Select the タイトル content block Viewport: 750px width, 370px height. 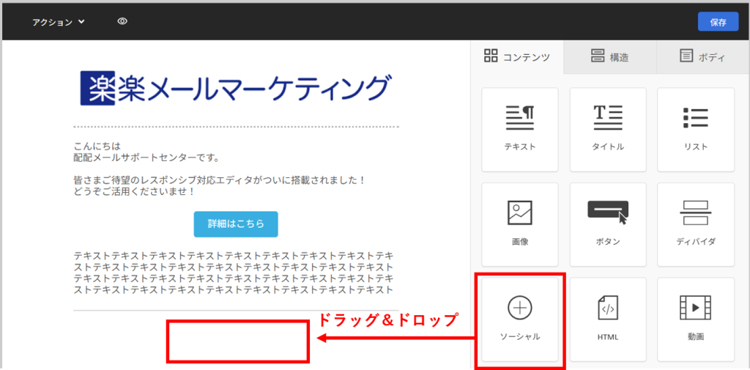click(608, 130)
